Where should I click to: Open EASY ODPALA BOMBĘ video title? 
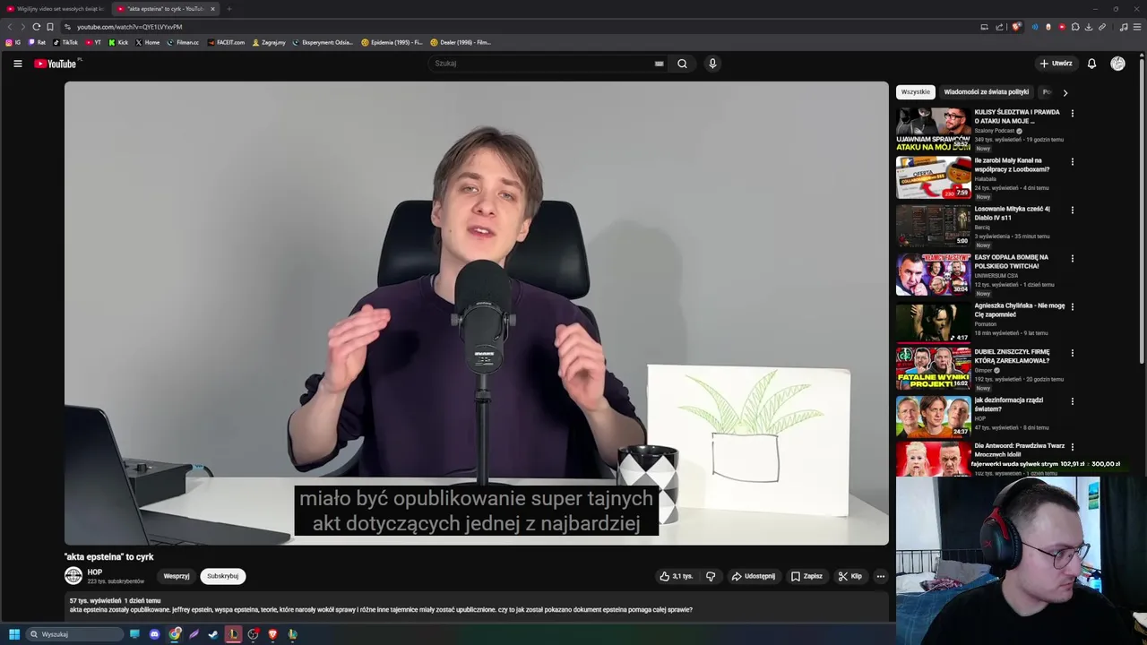click(1012, 262)
